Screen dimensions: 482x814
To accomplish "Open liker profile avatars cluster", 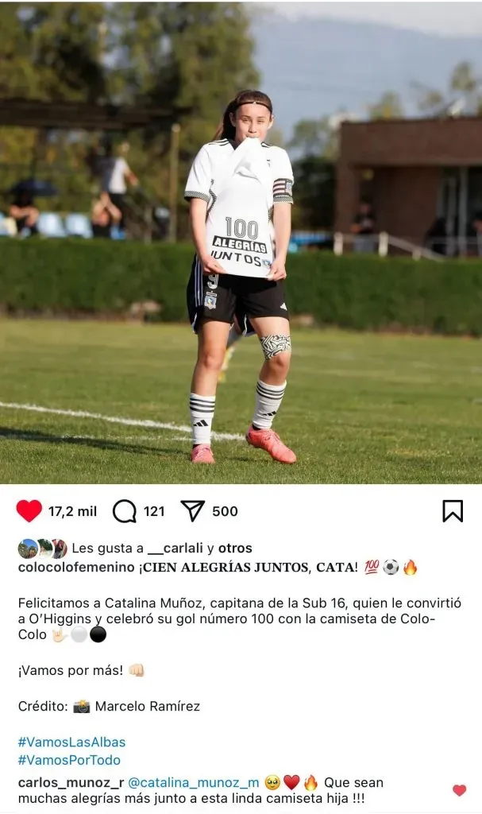I will [43, 548].
